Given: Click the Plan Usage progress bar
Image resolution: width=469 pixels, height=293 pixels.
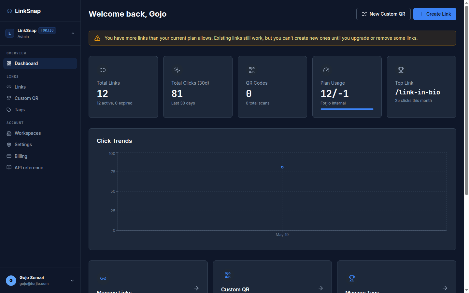Looking at the screenshot, I should 347,109.
